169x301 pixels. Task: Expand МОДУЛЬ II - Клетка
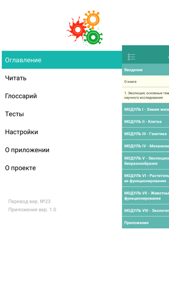145,122
